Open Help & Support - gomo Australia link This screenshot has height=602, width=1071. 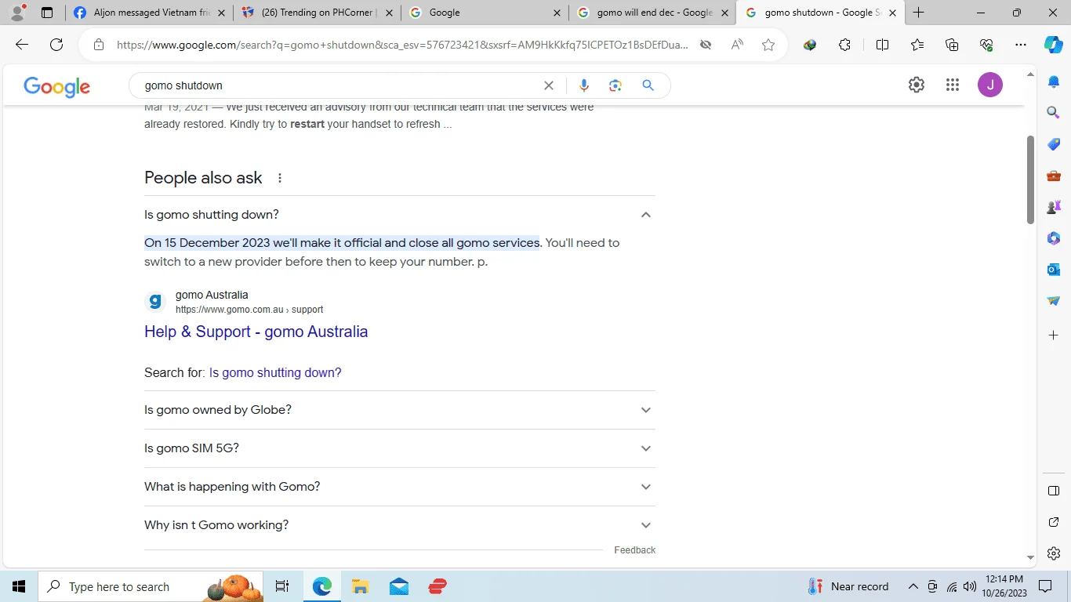tap(256, 332)
